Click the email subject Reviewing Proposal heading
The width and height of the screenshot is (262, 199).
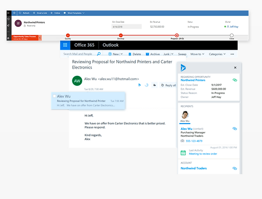click(x=122, y=65)
